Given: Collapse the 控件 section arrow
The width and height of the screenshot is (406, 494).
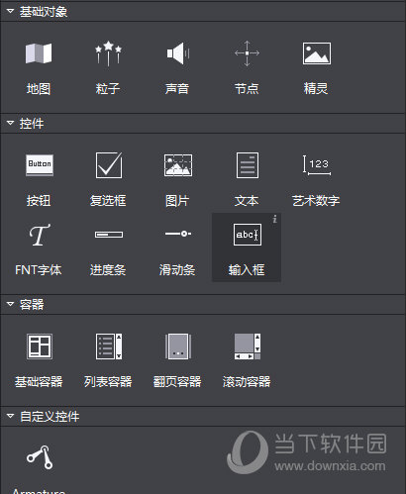Looking at the screenshot, I should pos(10,123).
